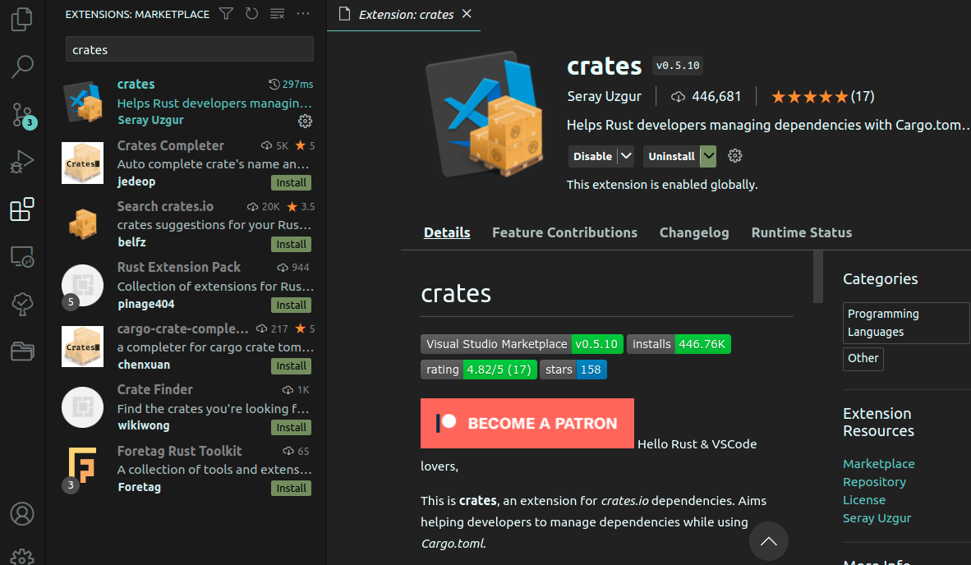The image size is (971, 565).
Task: Select the Search crates.io extension icon
Action: pos(82,224)
